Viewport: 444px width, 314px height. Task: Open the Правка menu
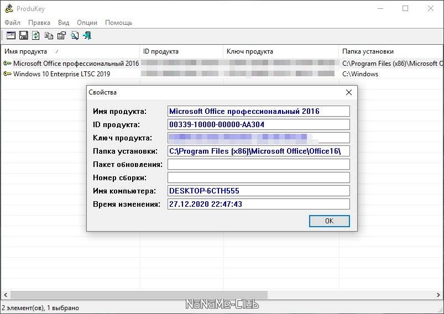(39, 23)
